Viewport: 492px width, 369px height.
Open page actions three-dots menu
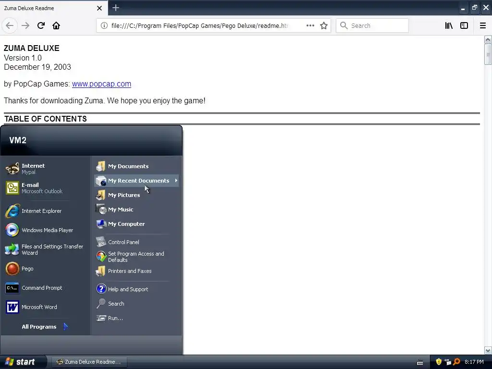pos(310,25)
